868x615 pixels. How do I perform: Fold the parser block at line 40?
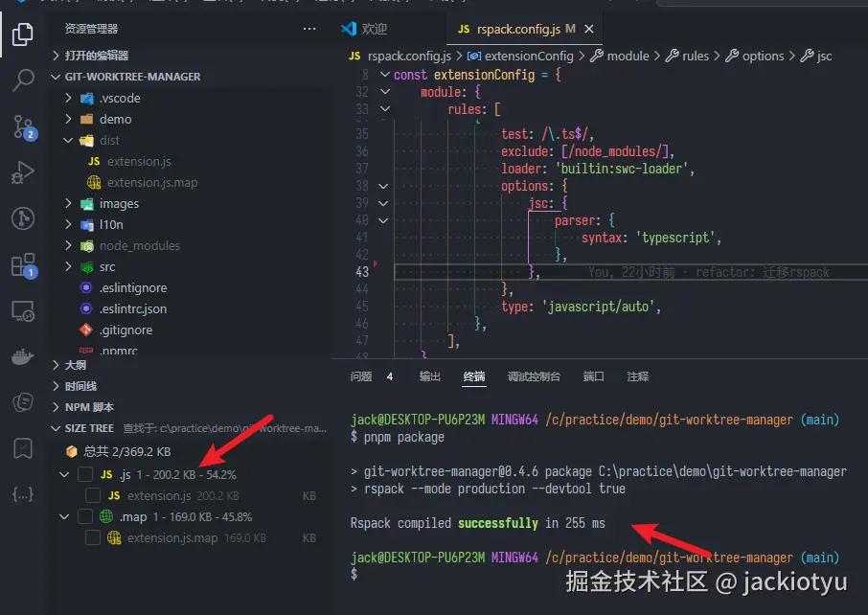(383, 220)
